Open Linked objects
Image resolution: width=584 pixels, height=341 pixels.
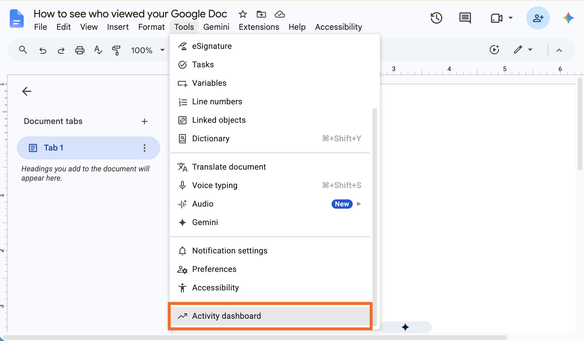point(270,120)
